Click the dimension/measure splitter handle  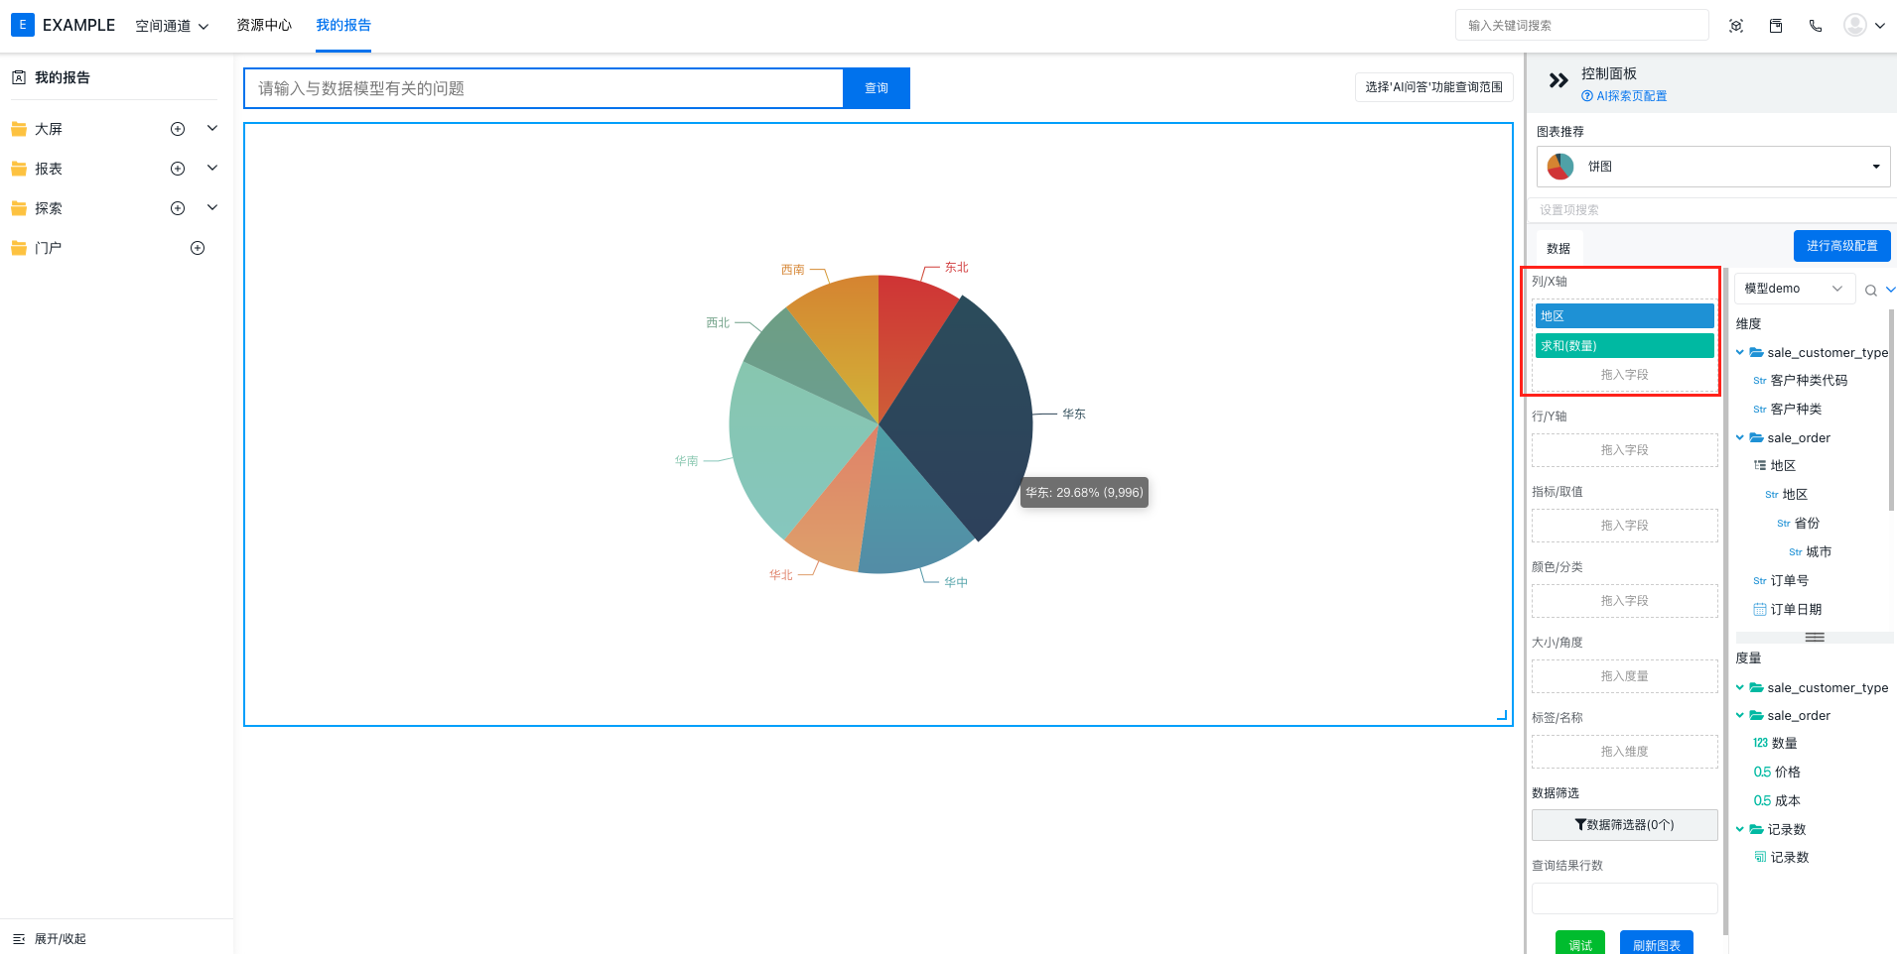coord(1815,638)
